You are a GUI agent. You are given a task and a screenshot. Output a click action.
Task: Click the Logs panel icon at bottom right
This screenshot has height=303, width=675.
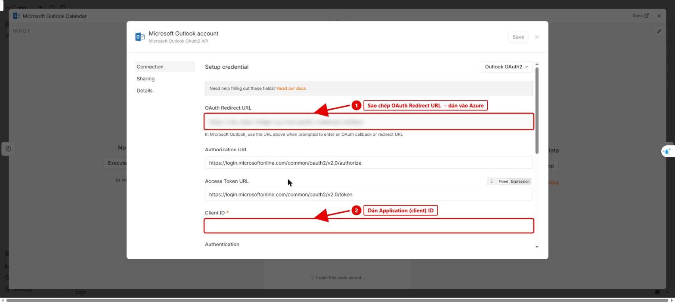pos(657,292)
